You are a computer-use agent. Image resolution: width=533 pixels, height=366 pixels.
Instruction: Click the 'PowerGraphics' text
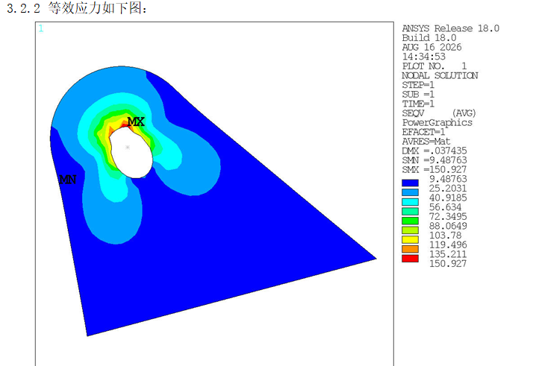[x=437, y=122]
